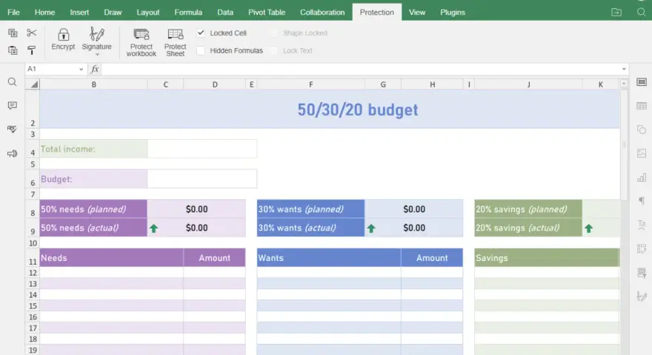Enable the Hidden Formulas checkbox
The width and height of the screenshot is (652, 355).
[x=201, y=50]
